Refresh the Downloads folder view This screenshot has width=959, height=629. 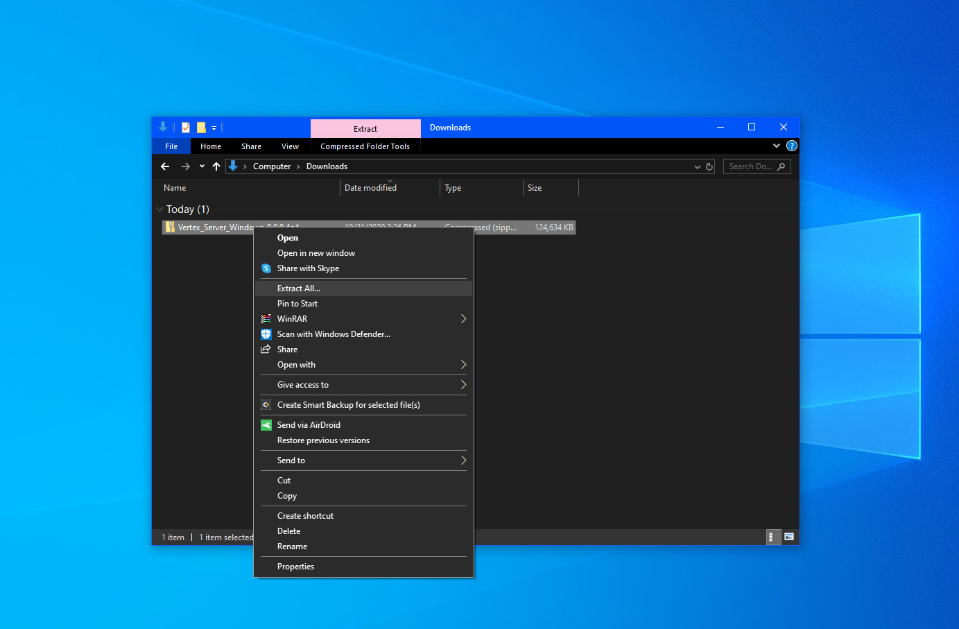point(709,166)
